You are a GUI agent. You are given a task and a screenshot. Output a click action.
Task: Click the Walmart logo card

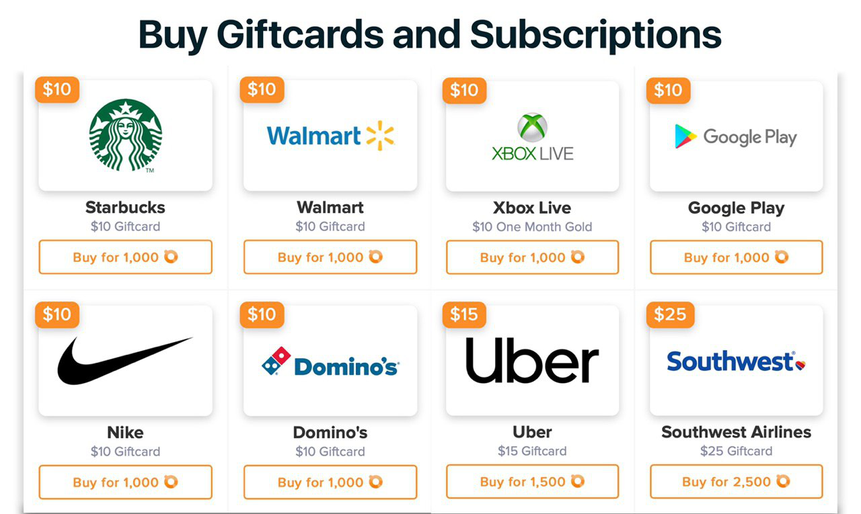point(330,136)
